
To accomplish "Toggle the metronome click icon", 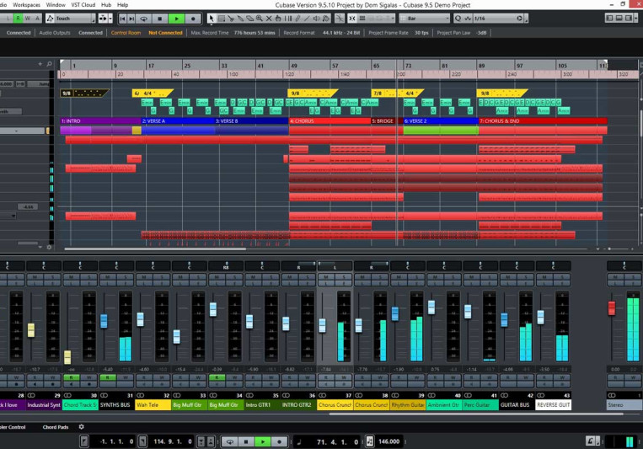I will point(591,441).
